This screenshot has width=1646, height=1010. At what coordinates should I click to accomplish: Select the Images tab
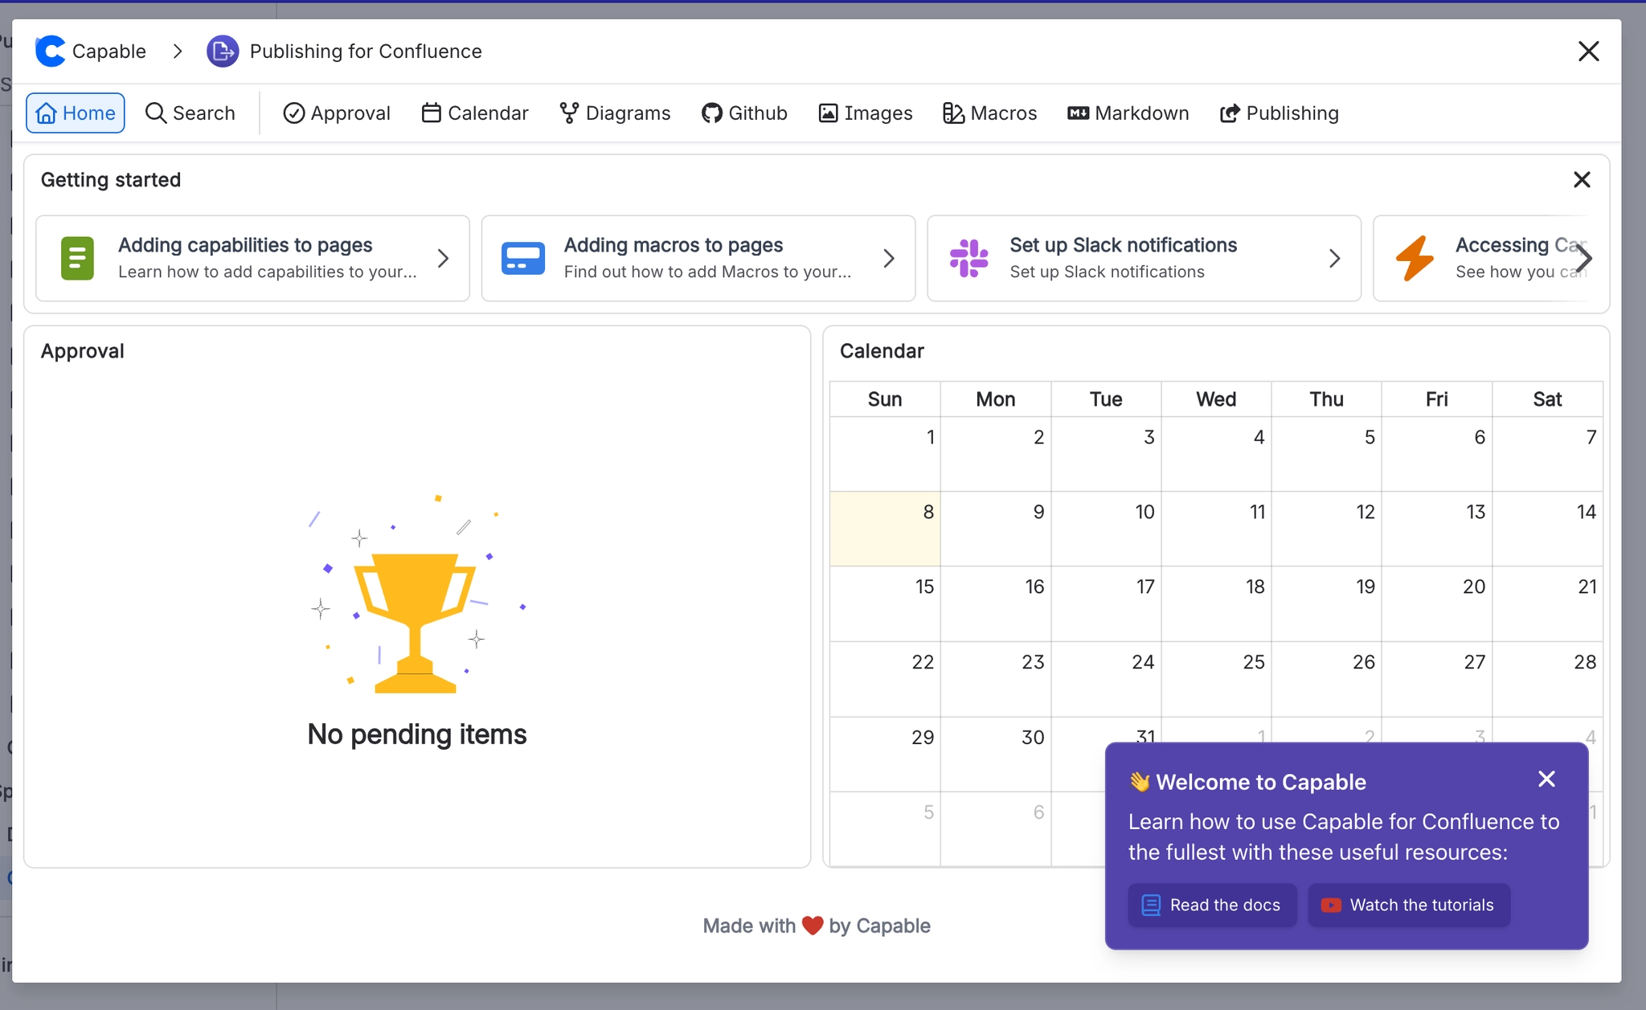point(866,113)
